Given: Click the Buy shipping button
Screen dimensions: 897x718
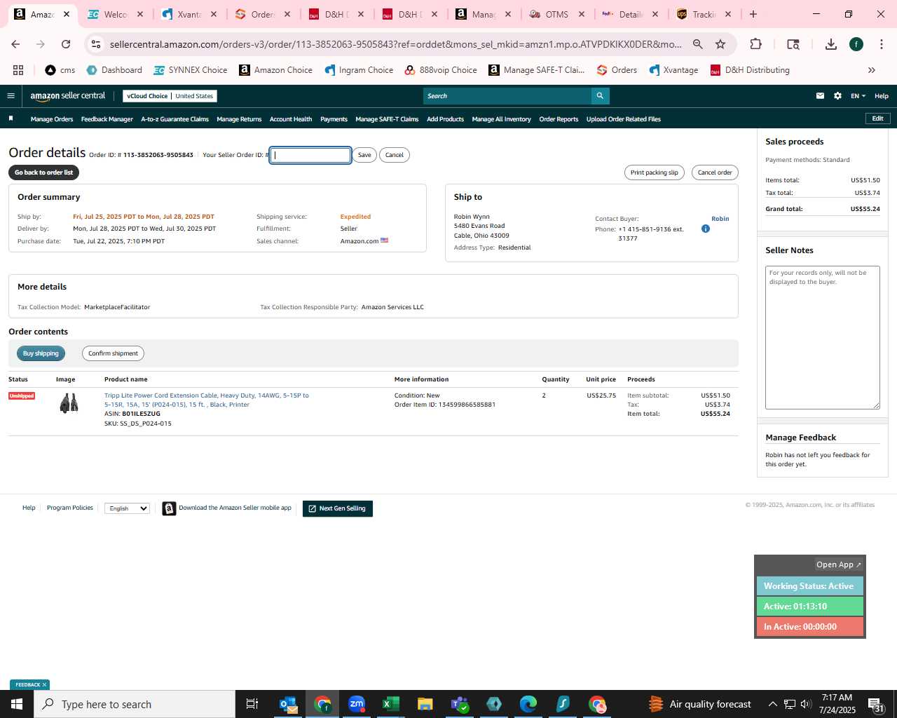Looking at the screenshot, I should point(41,353).
